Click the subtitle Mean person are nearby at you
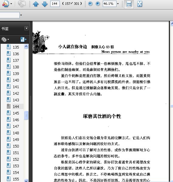 pos(125,52)
